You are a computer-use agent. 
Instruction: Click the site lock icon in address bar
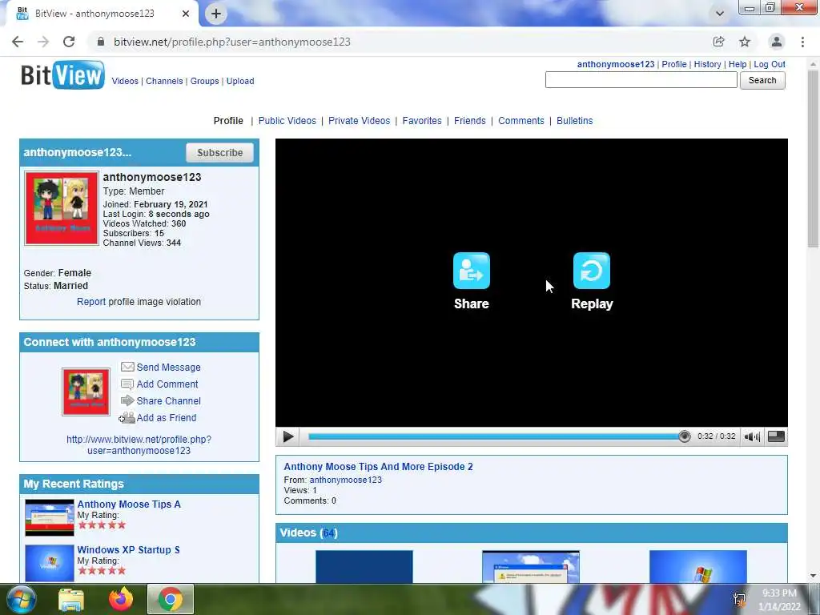pos(101,42)
